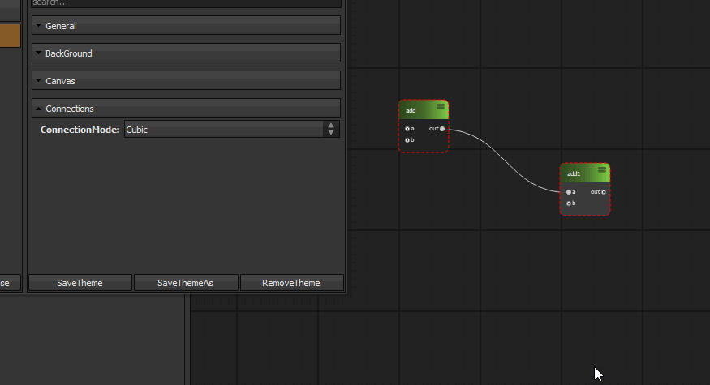This screenshot has width=710, height=385.
Task: Click the SaveTheme button
Action: click(x=80, y=283)
